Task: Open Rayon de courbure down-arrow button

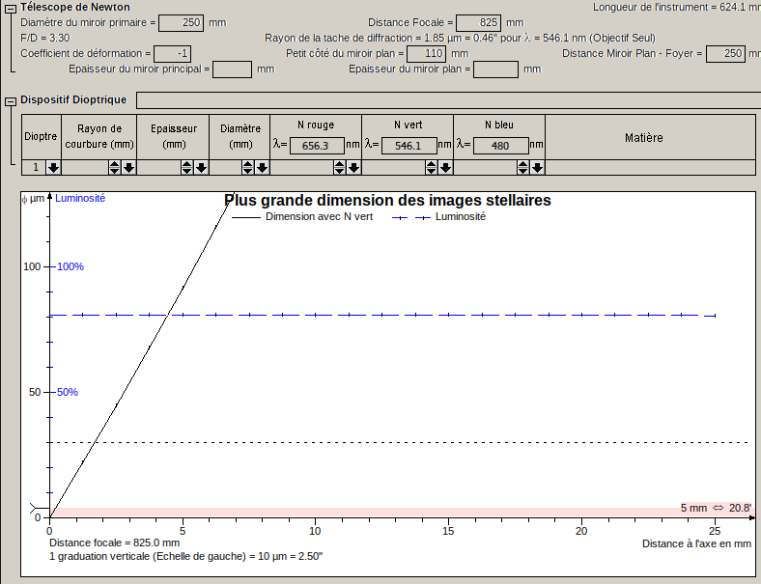Action: tap(128, 168)
